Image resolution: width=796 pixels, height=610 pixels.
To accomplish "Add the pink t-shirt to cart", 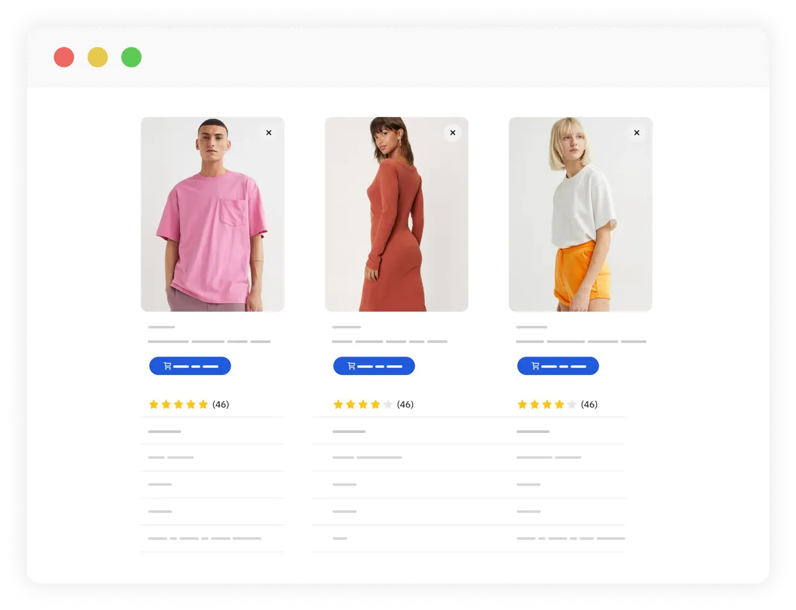I will 190,366.
